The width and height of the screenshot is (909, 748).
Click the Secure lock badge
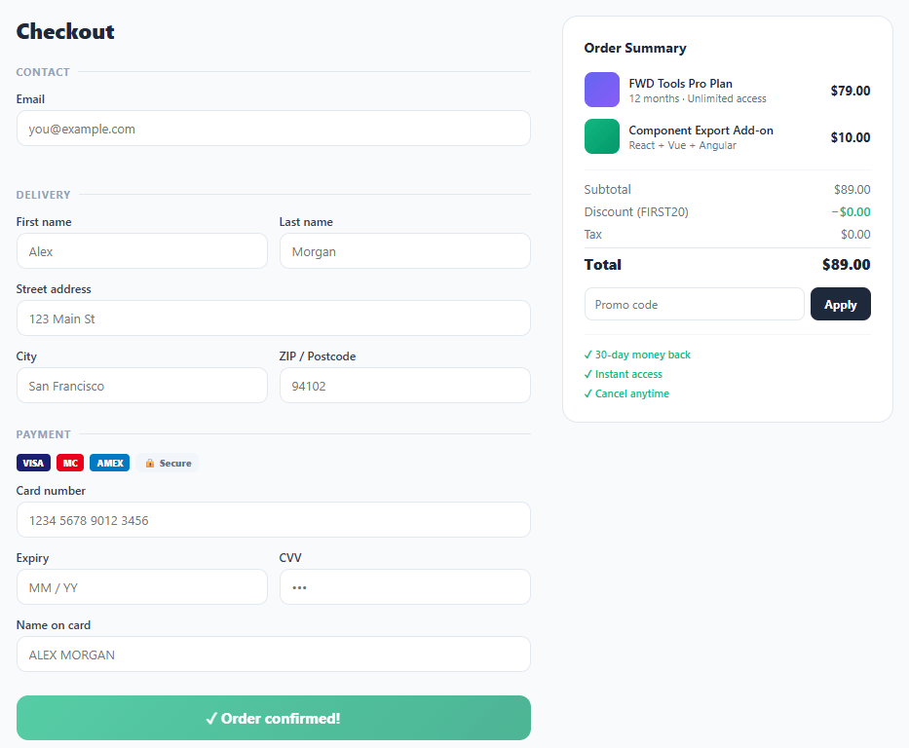point(168,463)
